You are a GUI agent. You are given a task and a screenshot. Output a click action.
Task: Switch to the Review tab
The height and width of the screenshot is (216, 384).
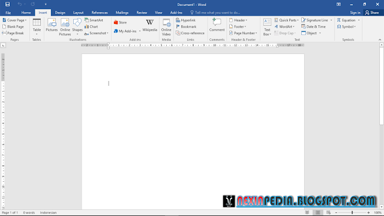point(142,13)
